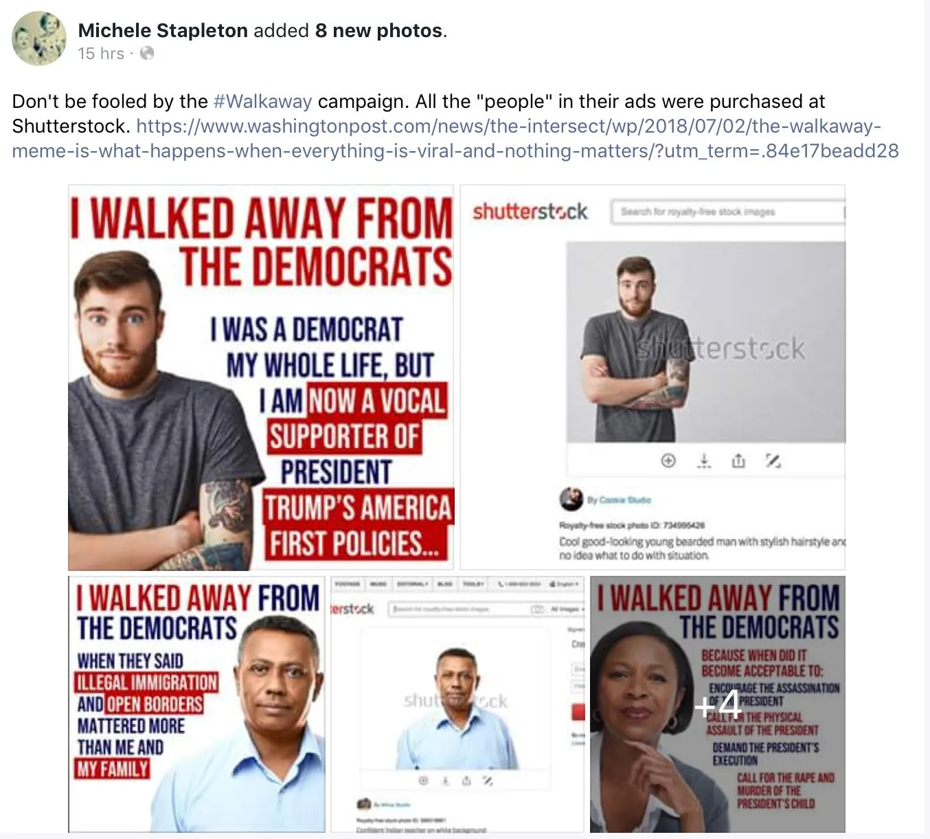Open the washingtonpost.com article link

[x=455, y=139]
